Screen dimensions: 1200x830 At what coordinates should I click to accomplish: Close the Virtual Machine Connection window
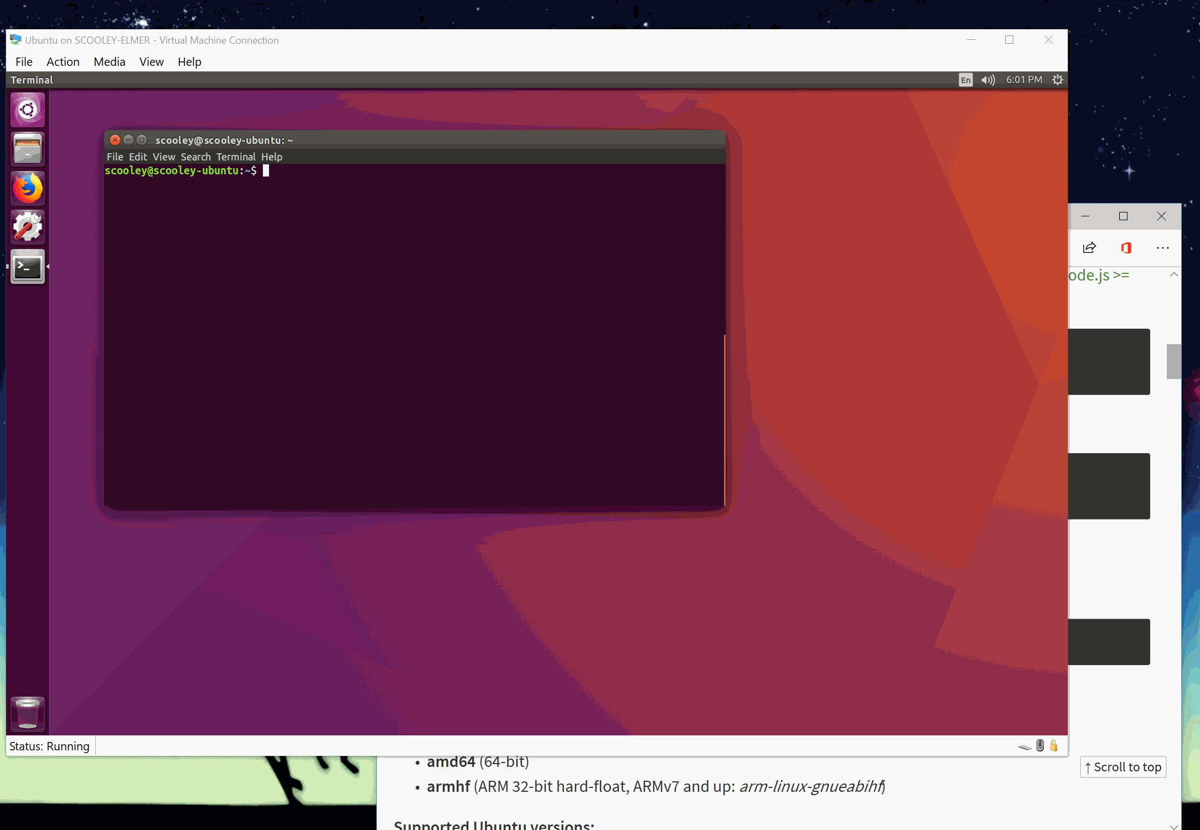[x=1048, y=40]
